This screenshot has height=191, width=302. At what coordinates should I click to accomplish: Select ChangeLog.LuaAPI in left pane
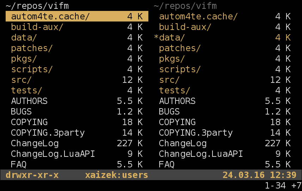(x=77, y=154)
